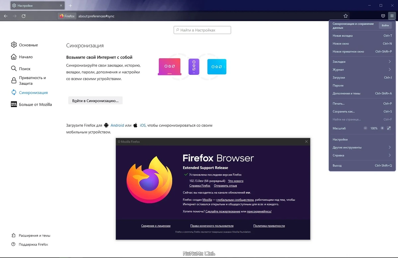The width and height of the screenshot is (398, 258).
Task: Expand the Другие инструменты submenu
Action: pos(362,147)
